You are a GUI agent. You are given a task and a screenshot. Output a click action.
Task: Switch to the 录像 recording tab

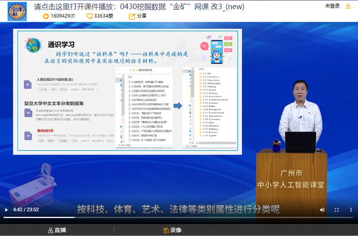172,230
